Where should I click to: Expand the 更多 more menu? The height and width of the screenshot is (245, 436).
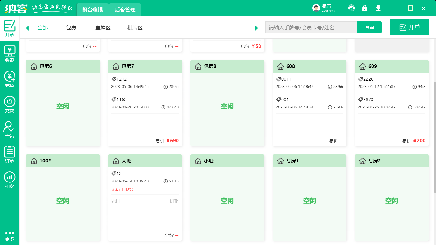point(10,236)
